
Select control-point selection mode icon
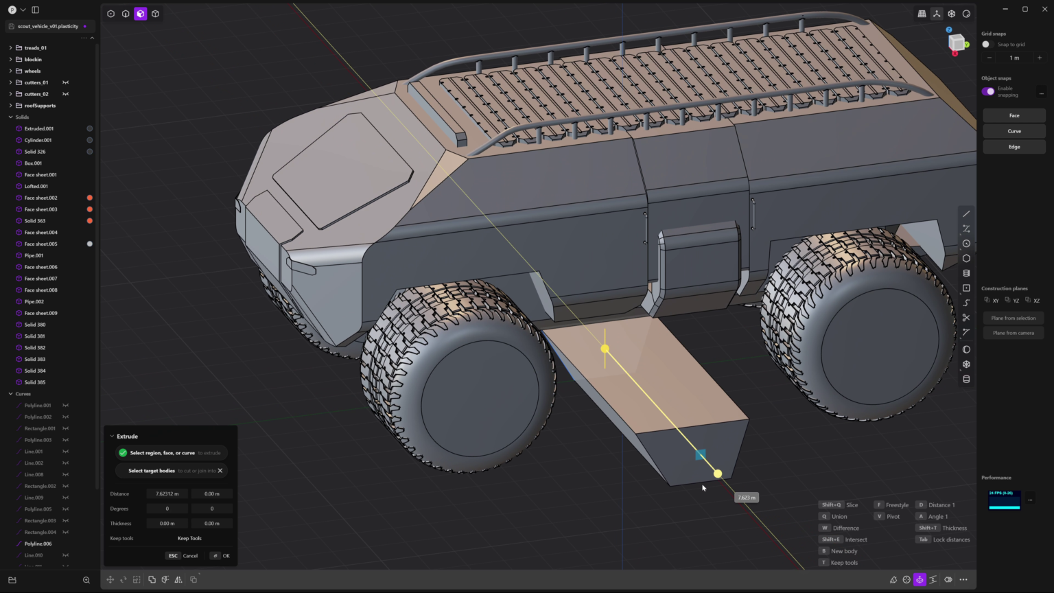110,14
